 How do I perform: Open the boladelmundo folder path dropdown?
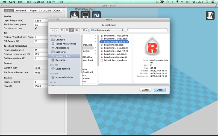107,30
